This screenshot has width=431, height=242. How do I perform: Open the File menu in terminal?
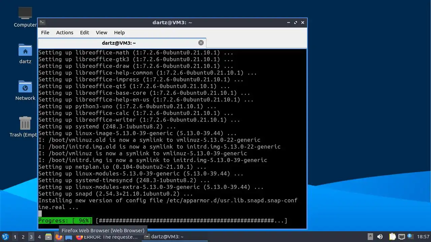(x=45, y=33)
